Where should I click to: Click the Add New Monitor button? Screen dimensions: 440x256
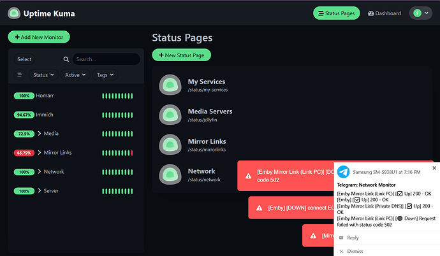tap(39, 38)
